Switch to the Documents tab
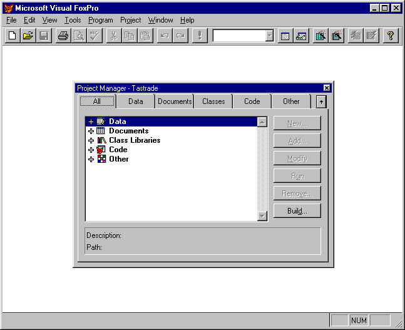The image size is (405, 330). pyautogui.click(x=175, y=101)
